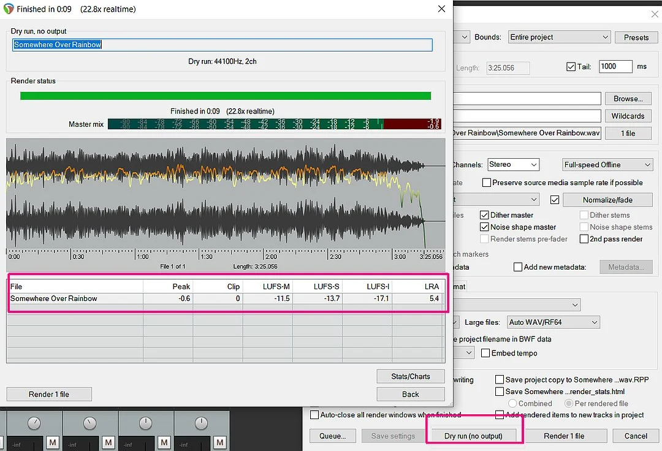
Task: Click the REAPER icon in the render window title bar
Action: point(8,9)
